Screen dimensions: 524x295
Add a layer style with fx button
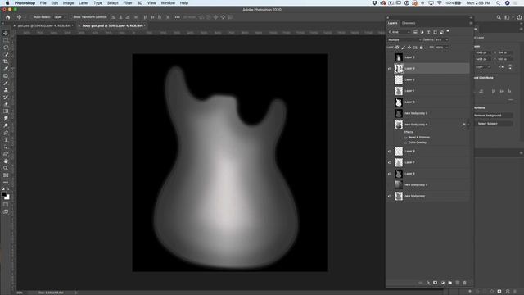pyautogui.click(x=427, y=283)
